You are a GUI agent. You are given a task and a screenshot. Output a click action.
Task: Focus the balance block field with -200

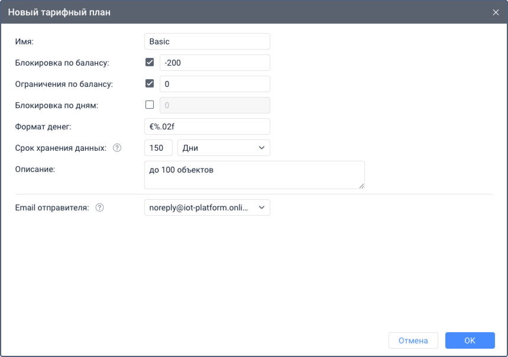215,63
